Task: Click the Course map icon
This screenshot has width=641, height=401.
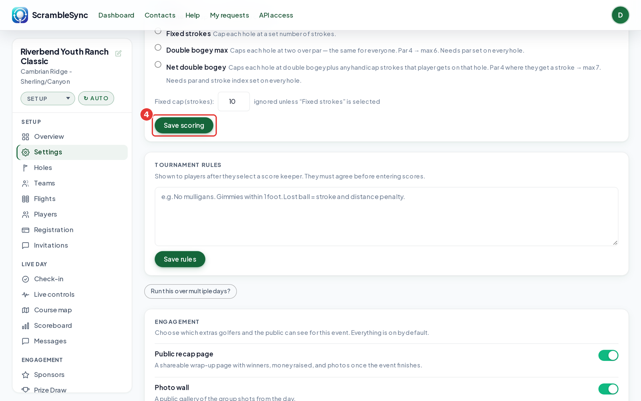Action: pyautogui.click(x=26, y=310)
